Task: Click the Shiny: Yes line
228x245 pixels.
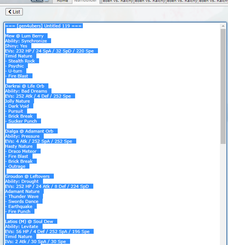Action: 16,46
